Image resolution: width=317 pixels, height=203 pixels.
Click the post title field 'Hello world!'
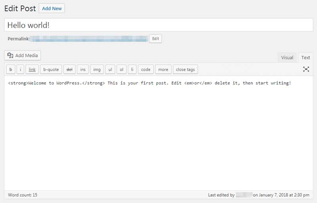[x=158, y=25]
